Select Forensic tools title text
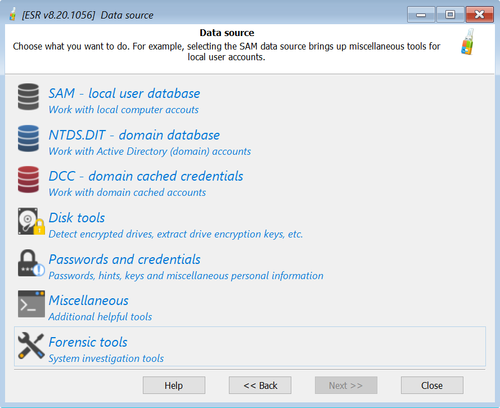Screen dimensions: 500x408 (x=88, y=342)
